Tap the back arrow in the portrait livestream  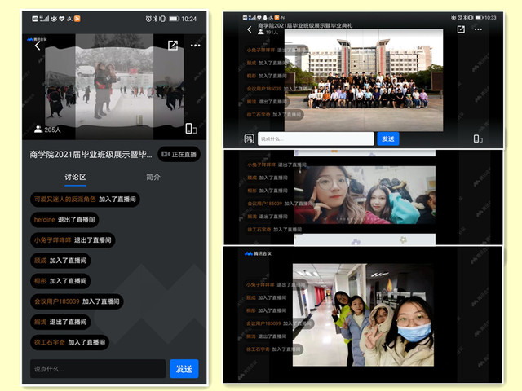coord(38,46)
